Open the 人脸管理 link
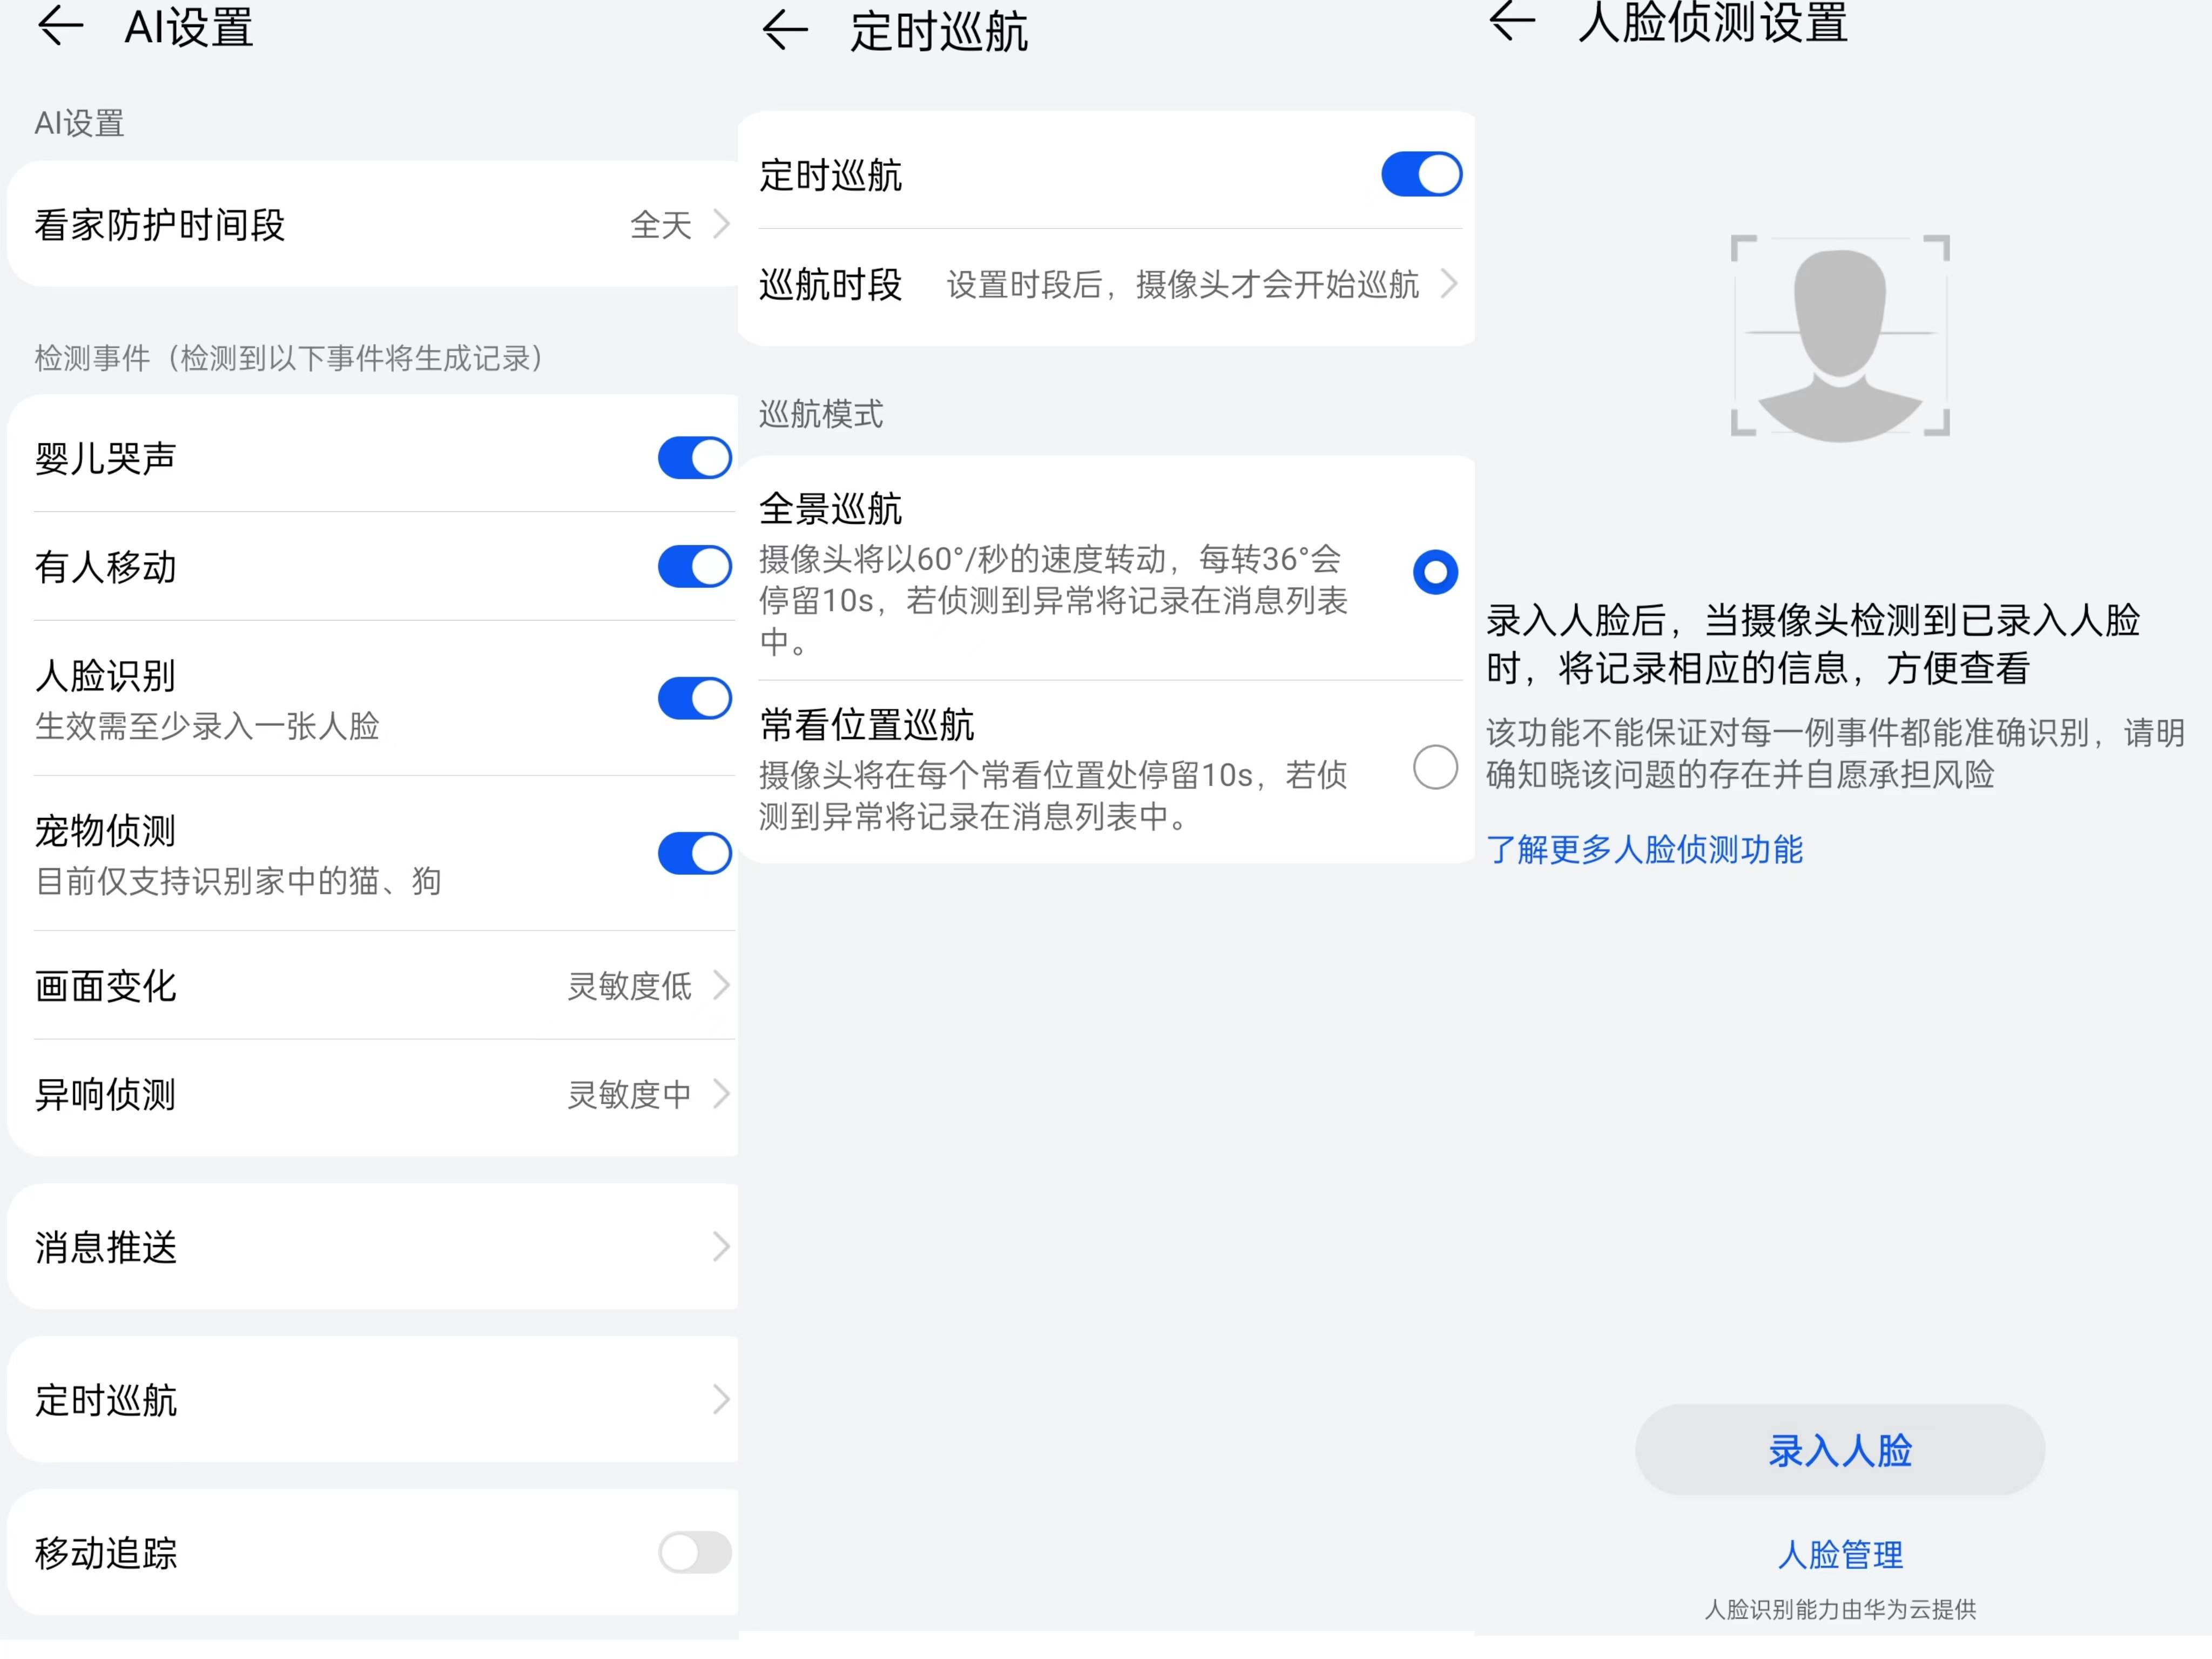The height and width of the screenshot is (1659, 2212). 1840,1554
